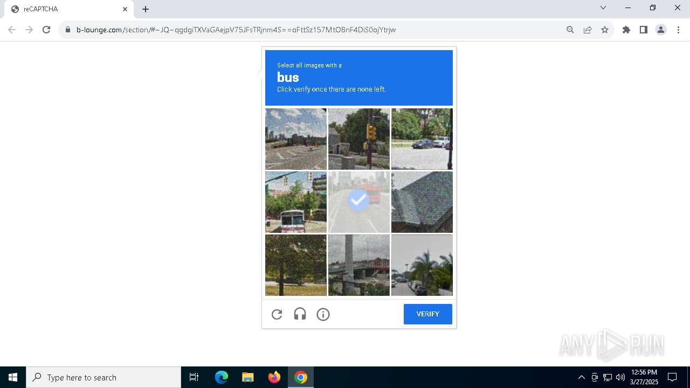Switch to the reCAPTCHA tab
690x388 pixels.
(x=69, y=9)
